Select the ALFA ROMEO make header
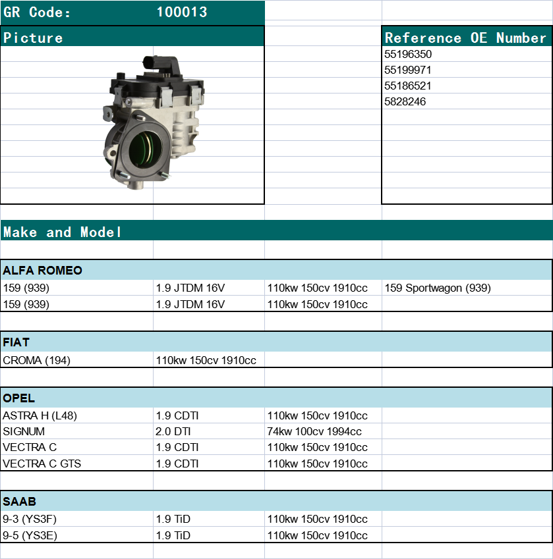Screen dimensions: 553x559 pyautogui.click(x=277, y=270)
